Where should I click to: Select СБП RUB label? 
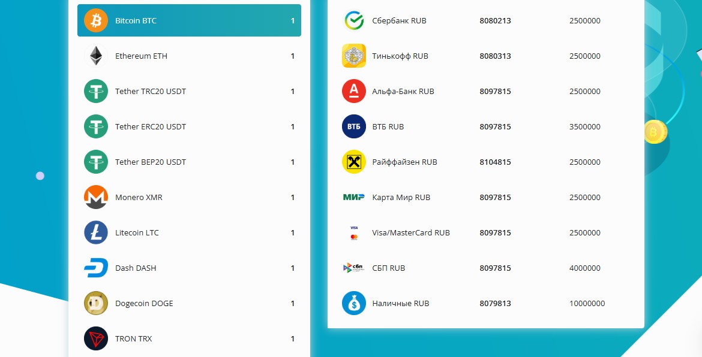(x=389, y=268)
